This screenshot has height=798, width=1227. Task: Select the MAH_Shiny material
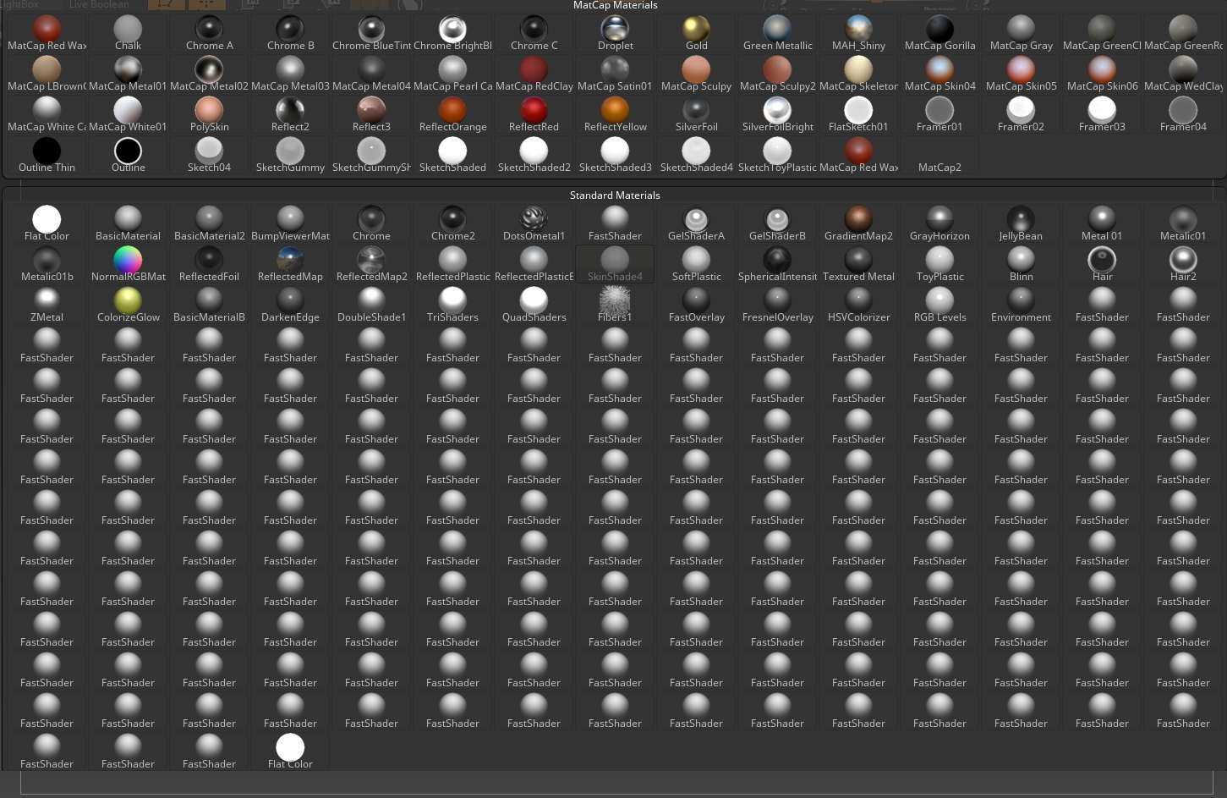pyautogui.click(x=858, y=33)
